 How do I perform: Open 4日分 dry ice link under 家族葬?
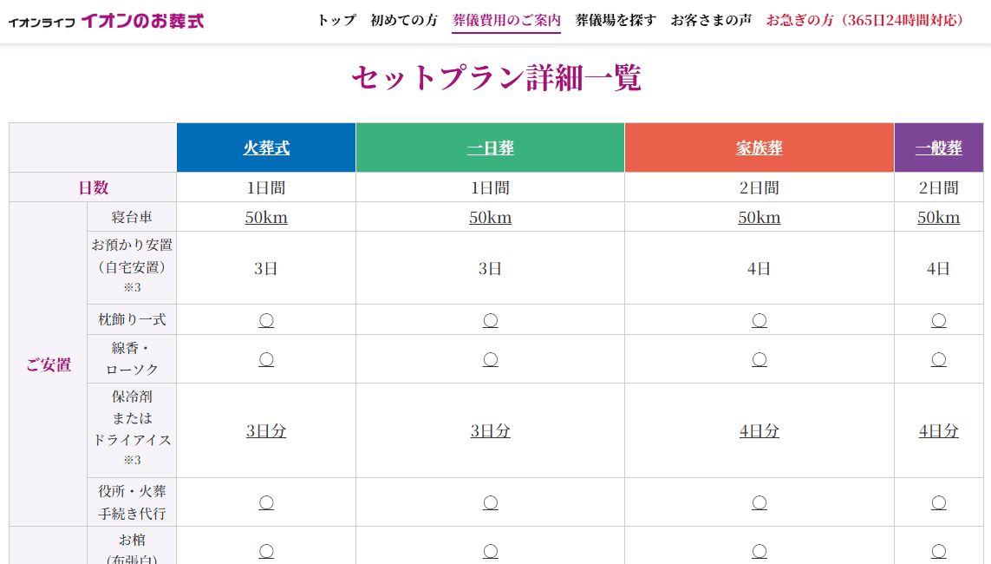point(760,430)
